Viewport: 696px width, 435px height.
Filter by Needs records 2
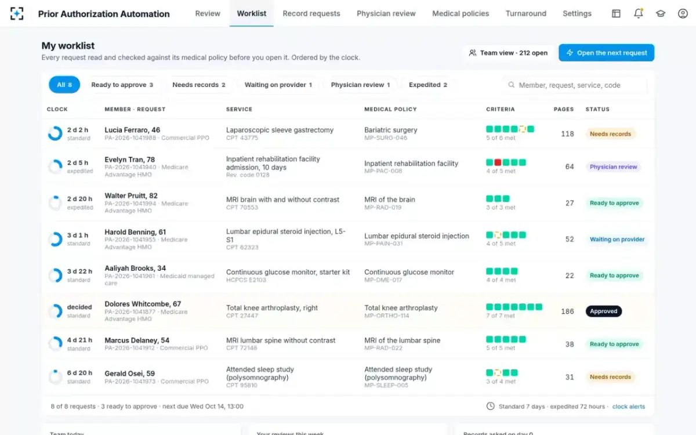pos(199,85)
